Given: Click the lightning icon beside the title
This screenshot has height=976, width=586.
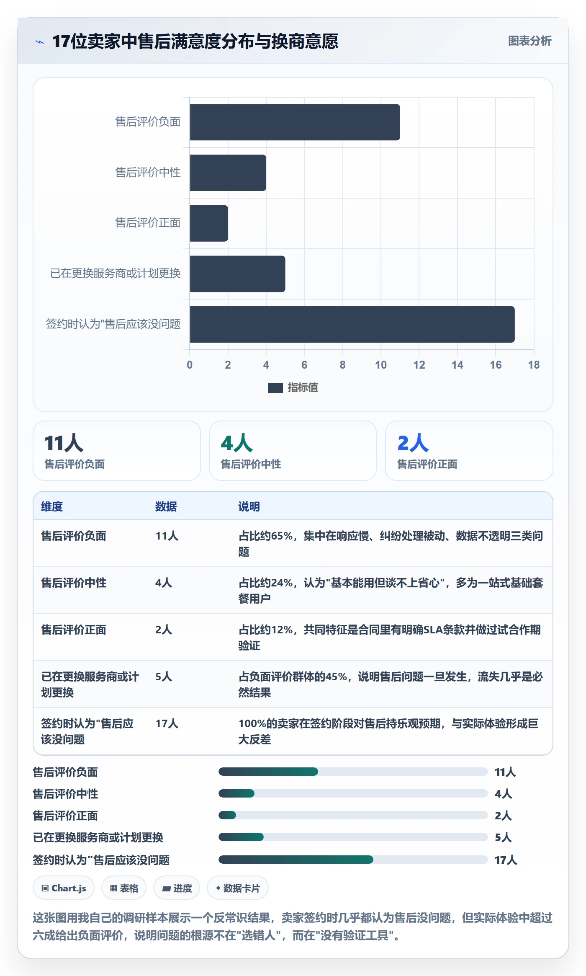Looking at the screenshot, I should click(40, 41).
